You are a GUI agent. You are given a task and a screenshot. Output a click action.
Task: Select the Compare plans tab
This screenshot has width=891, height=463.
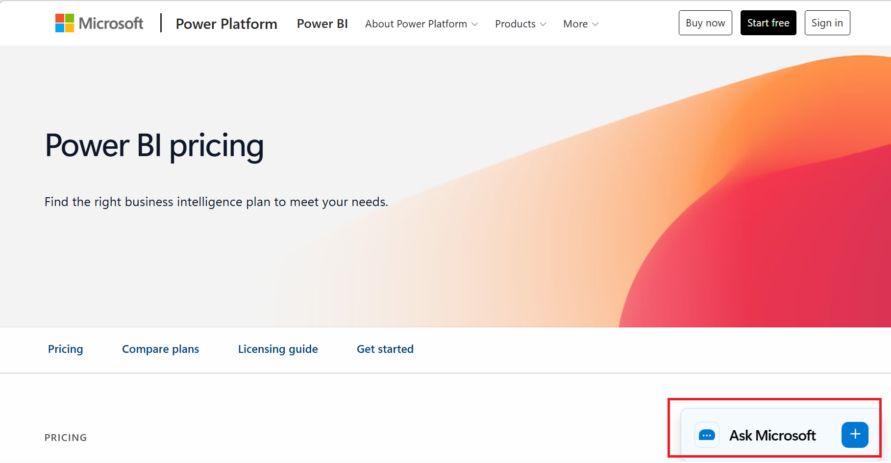(160, 349)
